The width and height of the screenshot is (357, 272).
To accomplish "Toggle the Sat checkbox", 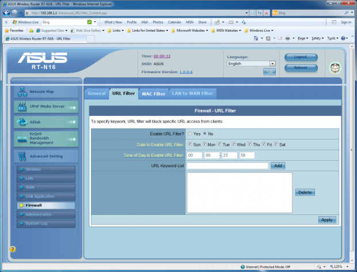I will point(276,144).
